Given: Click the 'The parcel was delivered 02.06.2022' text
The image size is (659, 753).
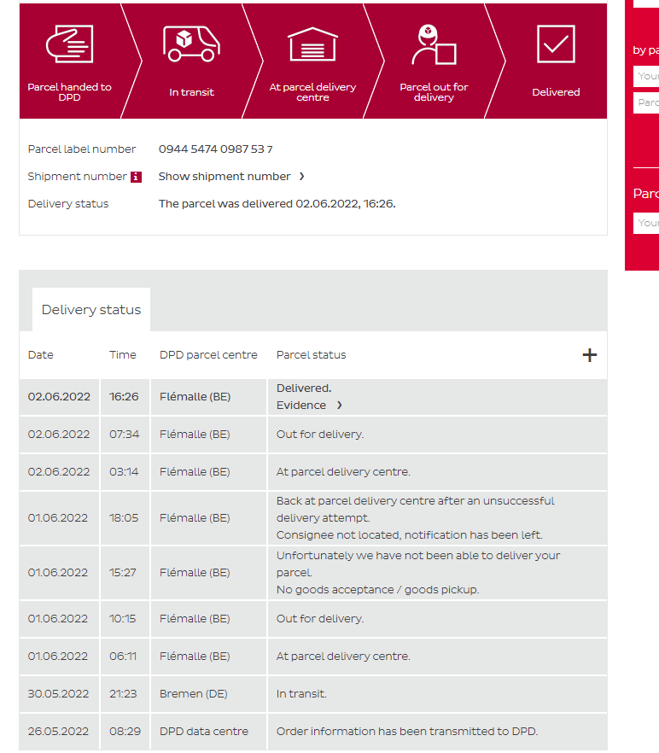Looking at the screenshot, I should click(277, 204).
